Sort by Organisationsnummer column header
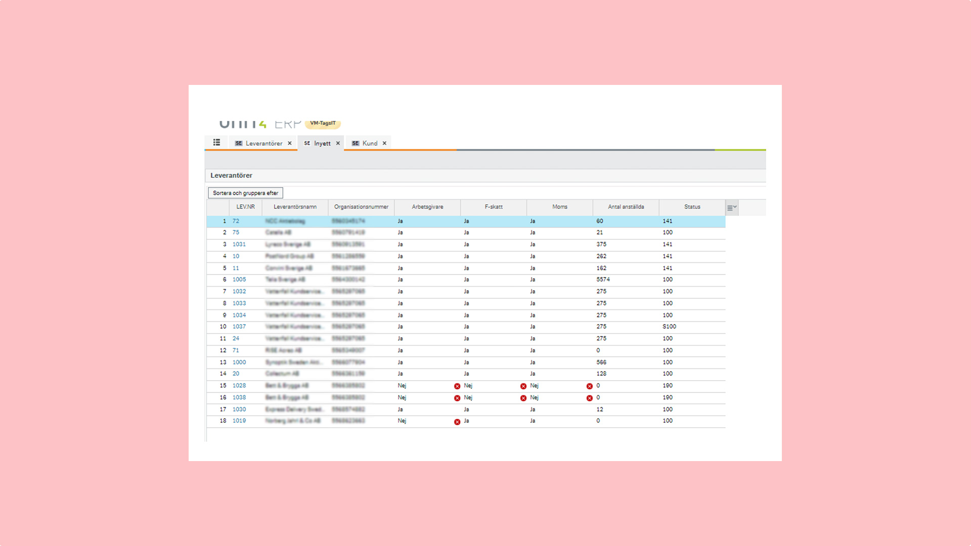The width and height of the screenshot is (971, 546). [x=361, y=207]
